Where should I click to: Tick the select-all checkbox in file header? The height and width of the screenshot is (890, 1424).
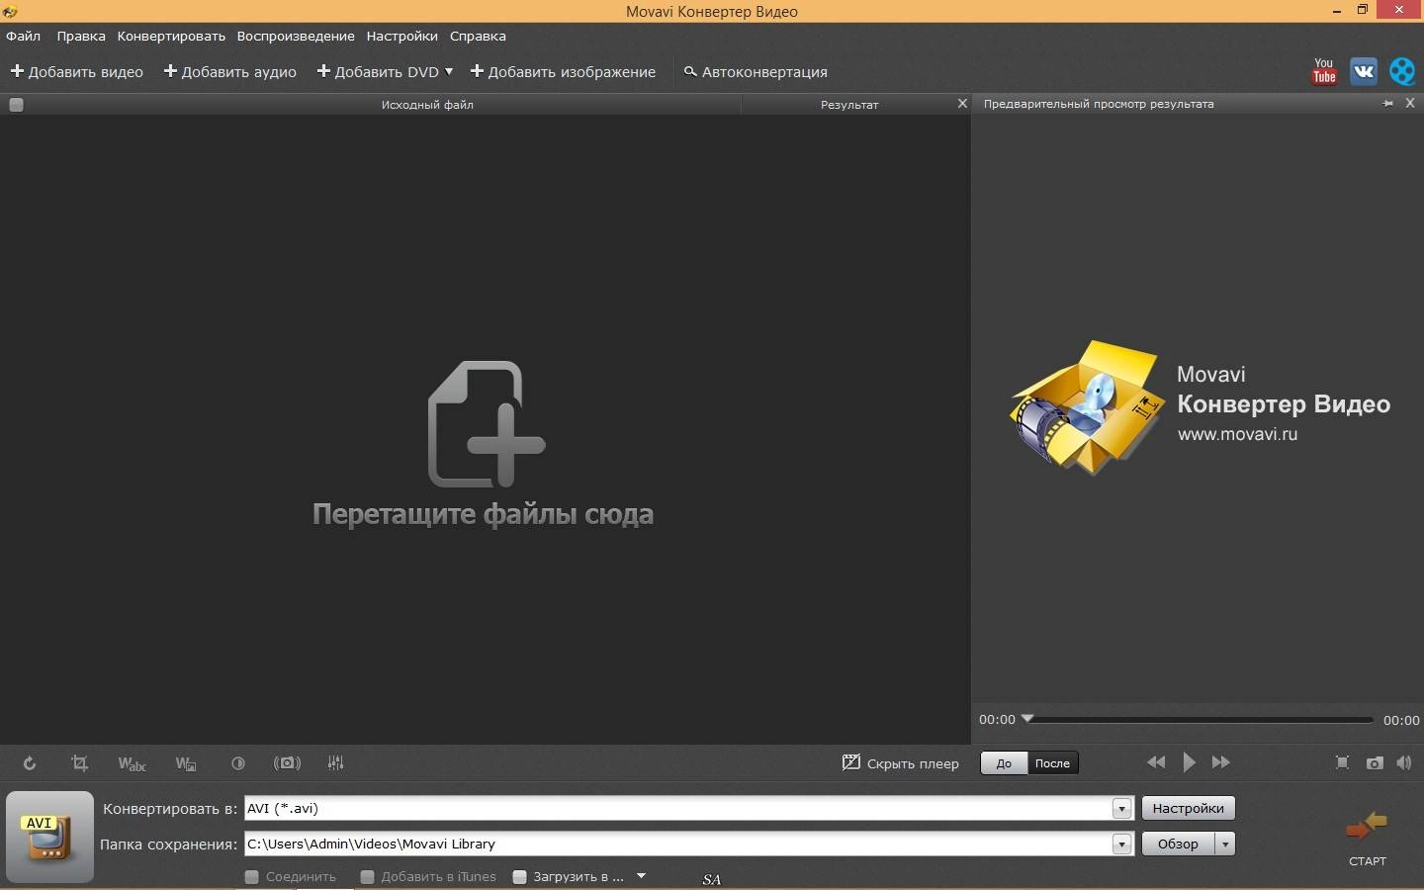point(16,105)
